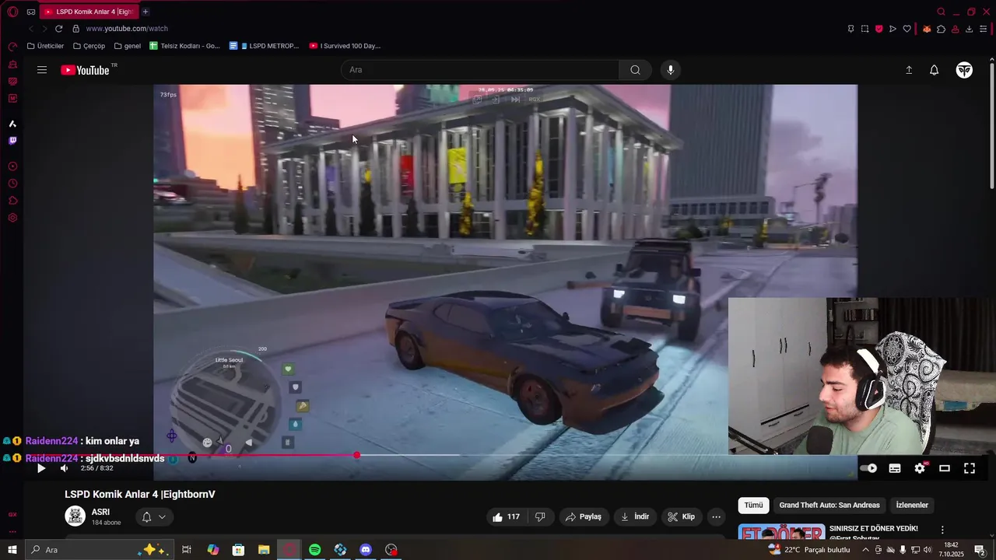Open File Explorer from the taskbar
This screenshot has width=996, height=560.
click(x=264, y=550)
